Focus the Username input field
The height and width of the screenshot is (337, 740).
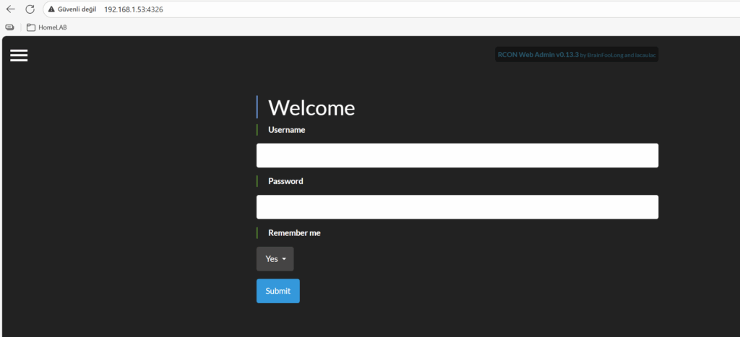457,155
